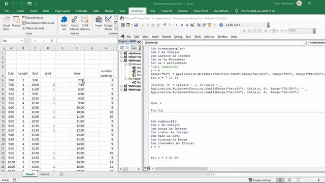Open Properties Window icon in VBA toolbar

click(x=204, y=25)
